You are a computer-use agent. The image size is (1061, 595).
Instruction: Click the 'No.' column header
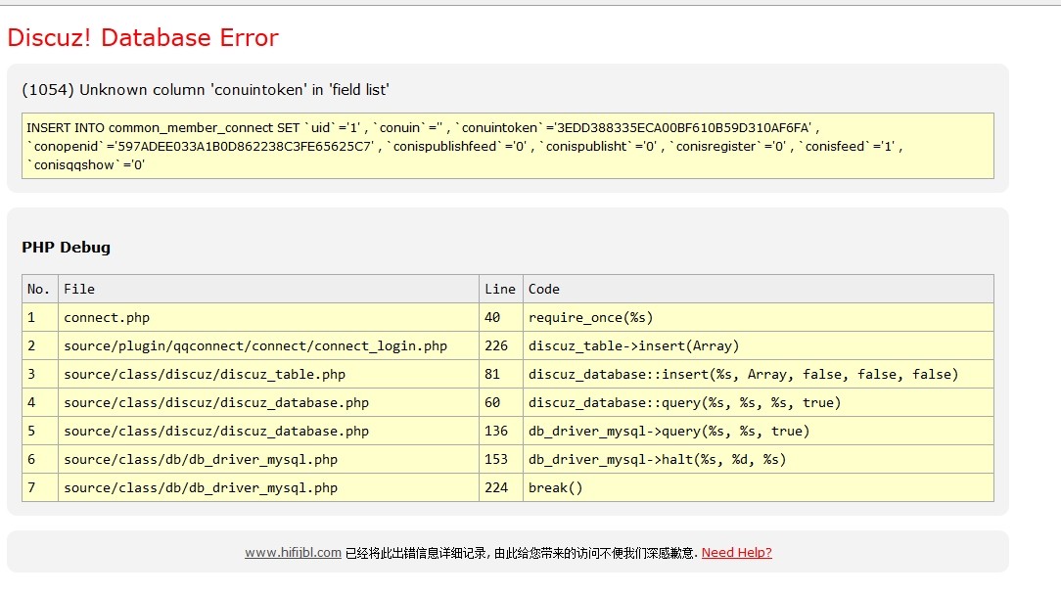(x=39, y=290)
